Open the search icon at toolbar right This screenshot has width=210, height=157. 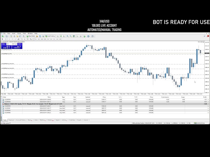coord(204,36)
